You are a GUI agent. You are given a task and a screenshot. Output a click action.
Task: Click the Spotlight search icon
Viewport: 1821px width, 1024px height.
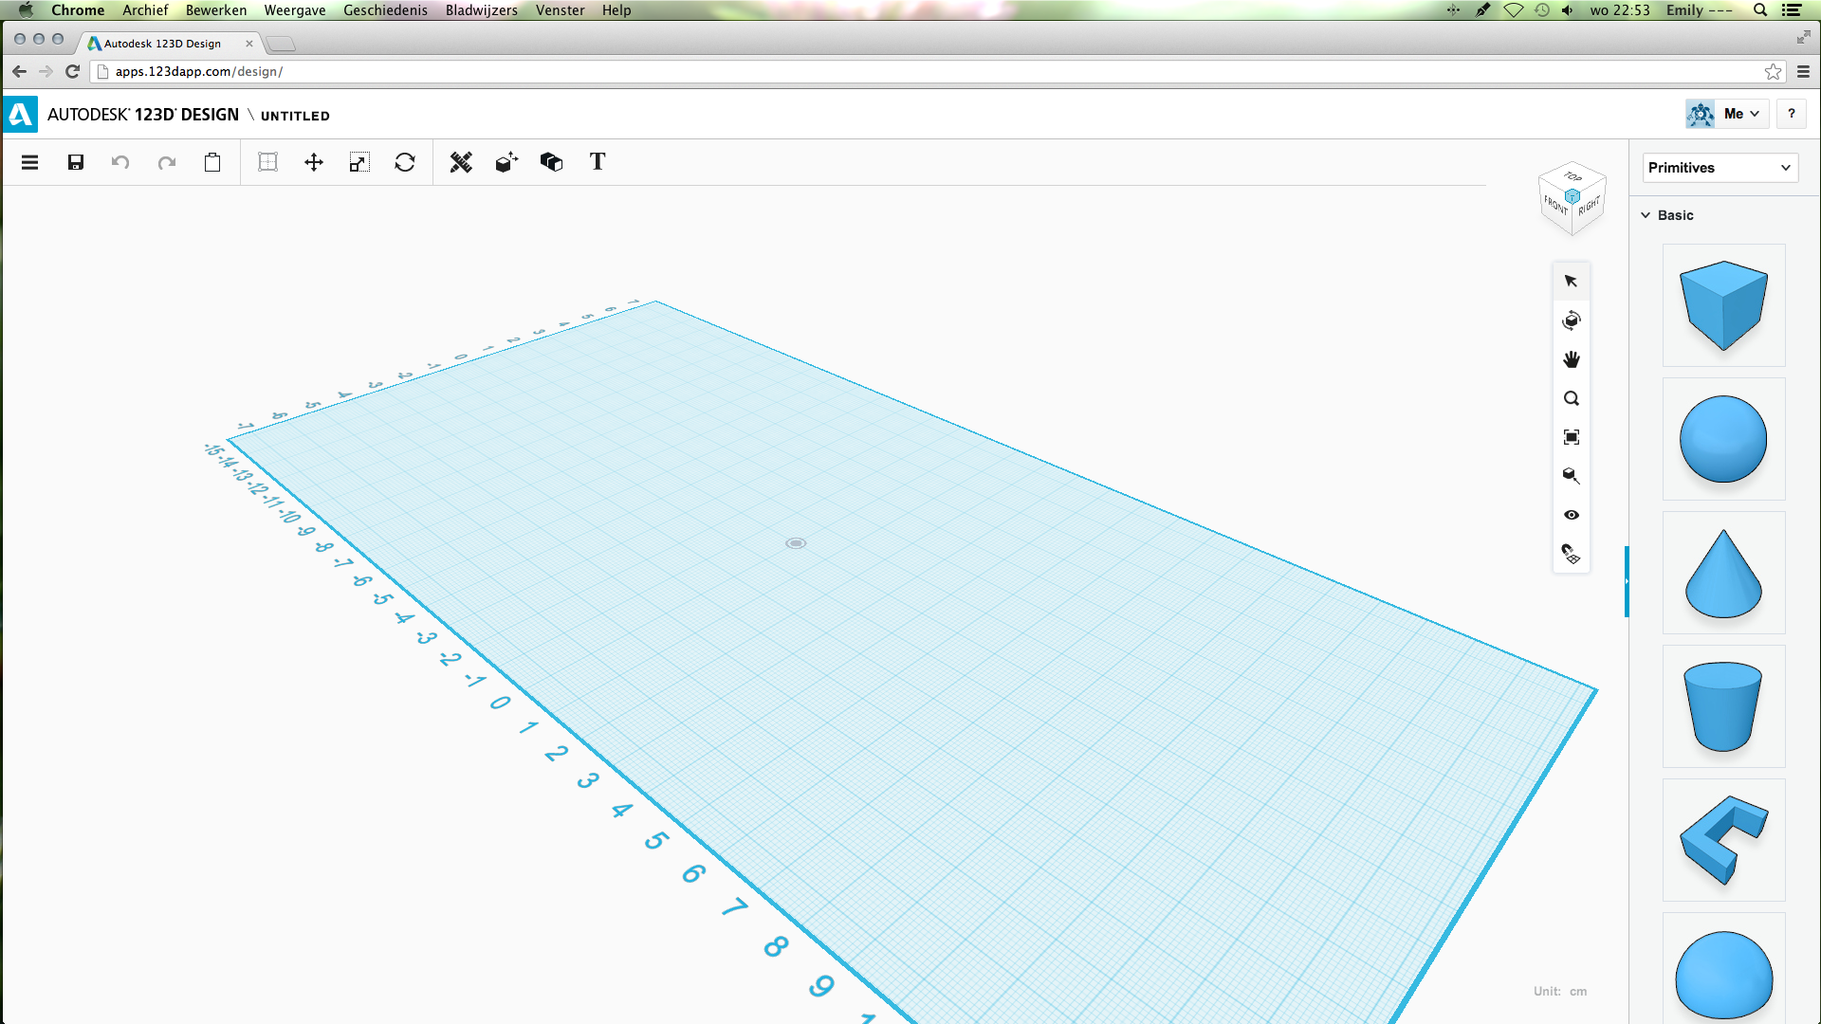coord(1760,9)
